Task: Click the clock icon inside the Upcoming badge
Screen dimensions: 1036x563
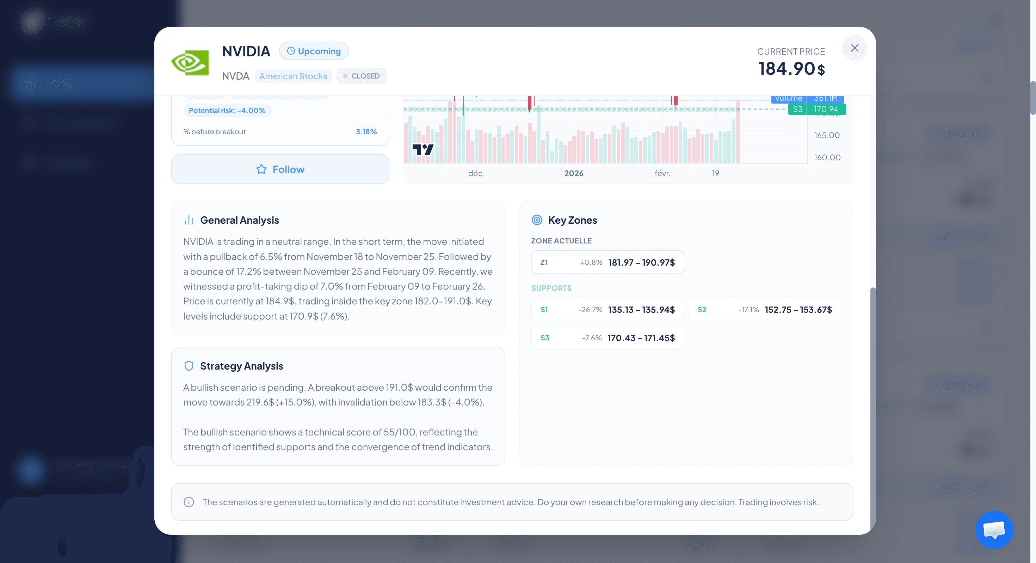Action: tap(291, 51)
